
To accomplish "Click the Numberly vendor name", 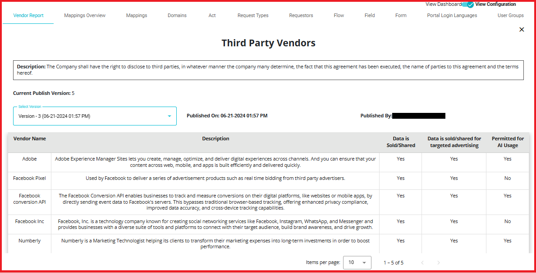I will (30, 241).
